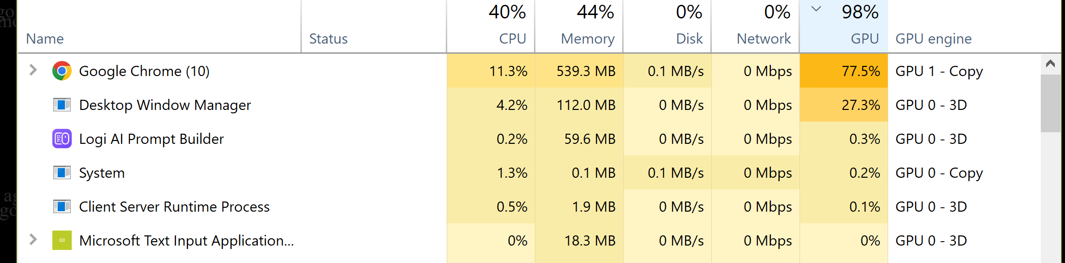Sort processes by the Name column
Screen dimensions: 1065x263
[x=45, y=39]
